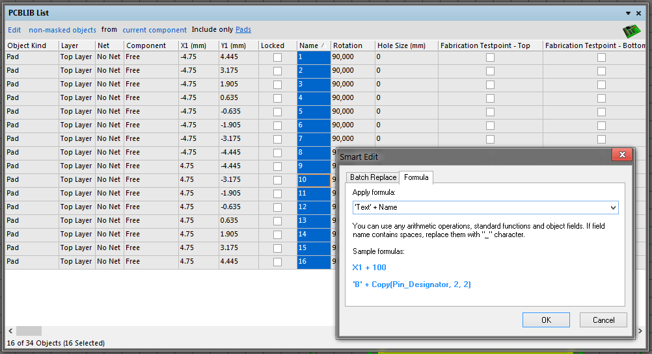Insert the sample formula X1 + 100
The image size is (652, 354).
(x=369, y=267)
